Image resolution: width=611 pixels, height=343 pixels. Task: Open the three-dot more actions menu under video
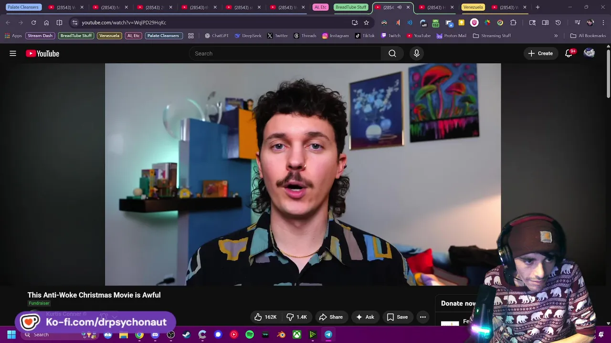click(x=422, y=317)
